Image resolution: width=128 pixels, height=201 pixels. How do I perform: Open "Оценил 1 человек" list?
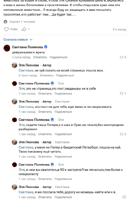tap(22, 22)
